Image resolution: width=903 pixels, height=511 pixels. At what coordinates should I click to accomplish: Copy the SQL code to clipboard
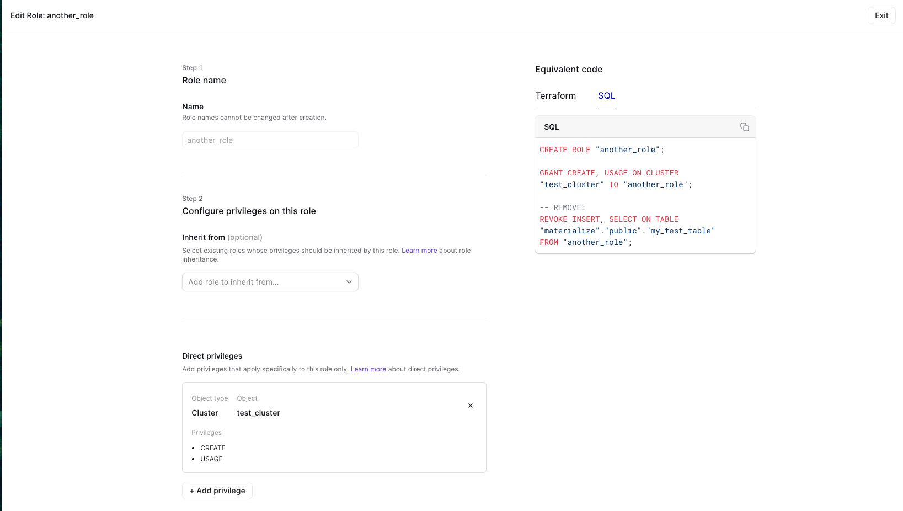[x=744, y=127]
